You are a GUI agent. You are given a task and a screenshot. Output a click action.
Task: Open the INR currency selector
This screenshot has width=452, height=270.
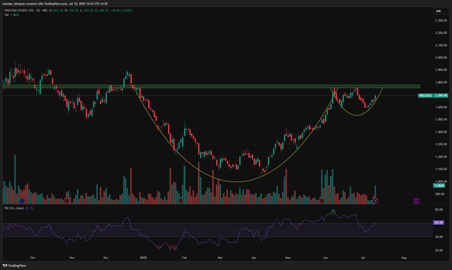click(x=441, y=11)
